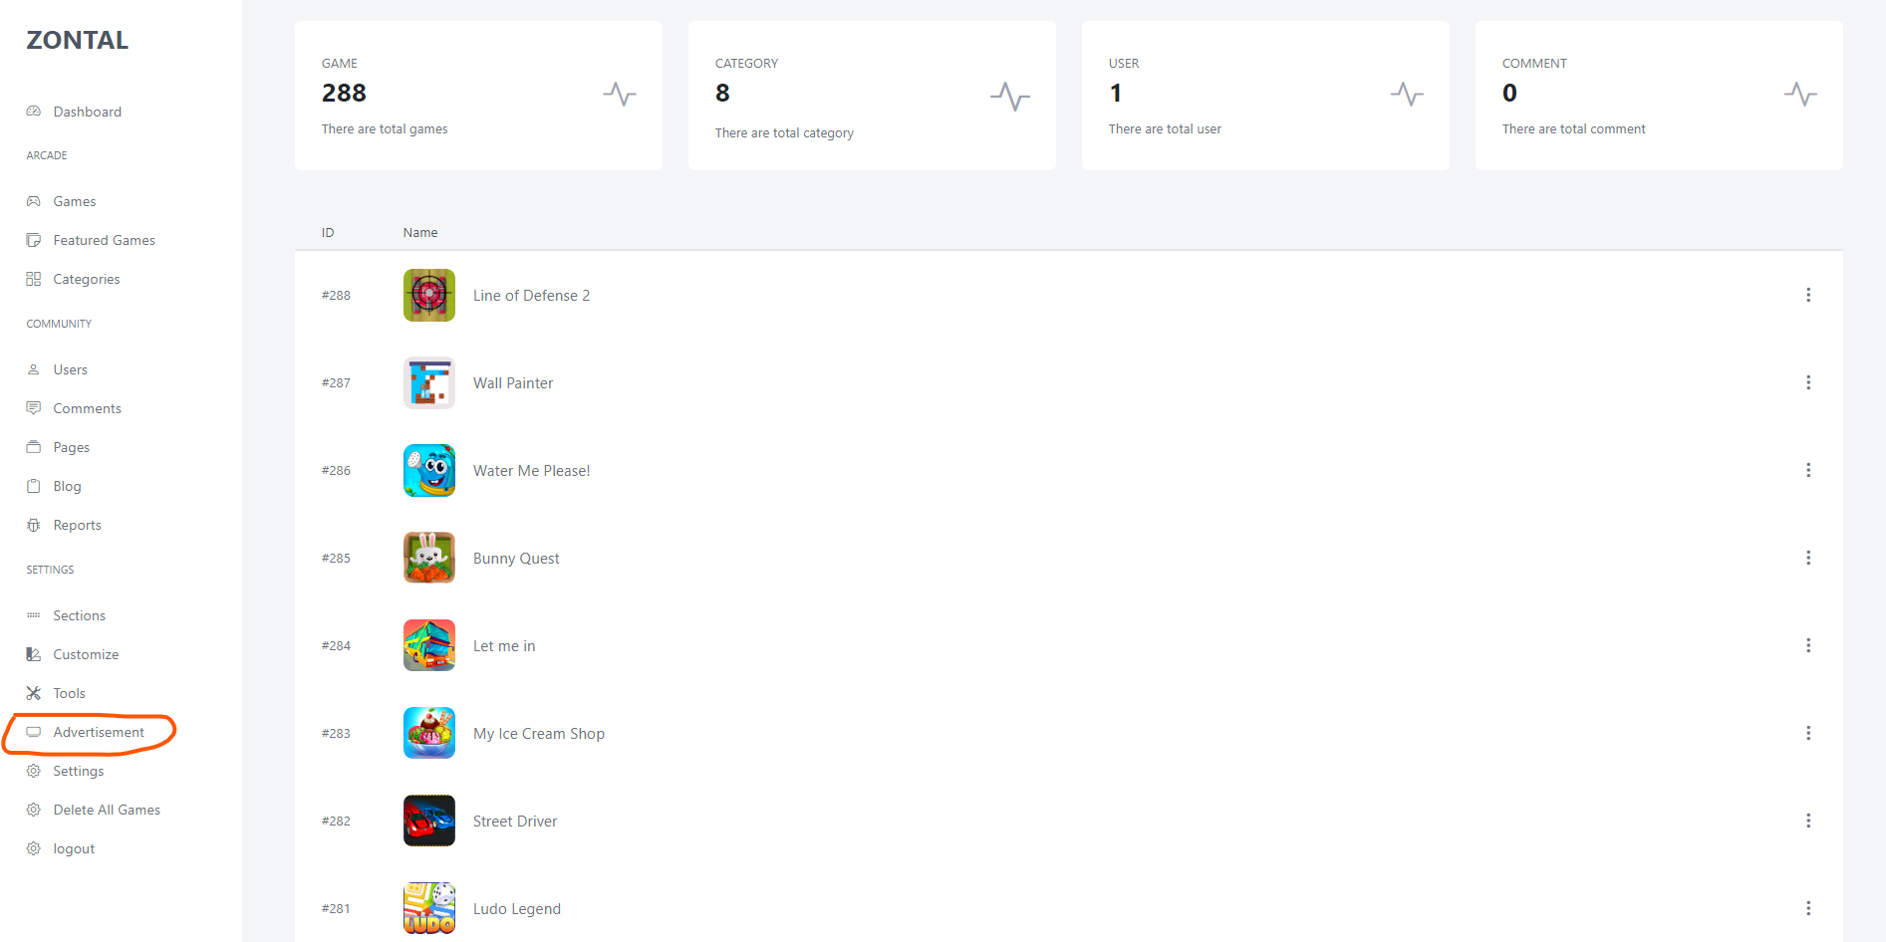Click the Blog clipboard icon

tap(34, 486)
